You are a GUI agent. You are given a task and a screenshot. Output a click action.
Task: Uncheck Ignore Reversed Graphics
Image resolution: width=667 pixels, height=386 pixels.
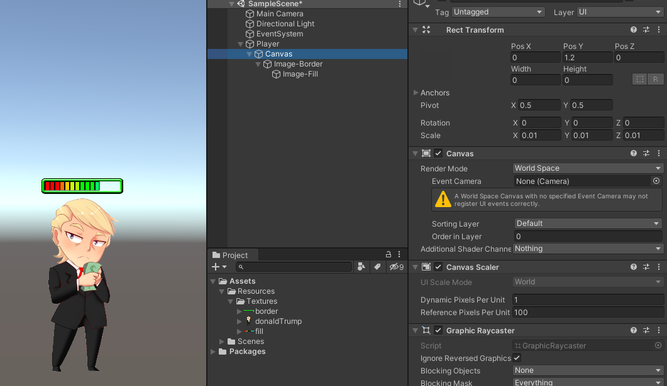click(517, 358)
